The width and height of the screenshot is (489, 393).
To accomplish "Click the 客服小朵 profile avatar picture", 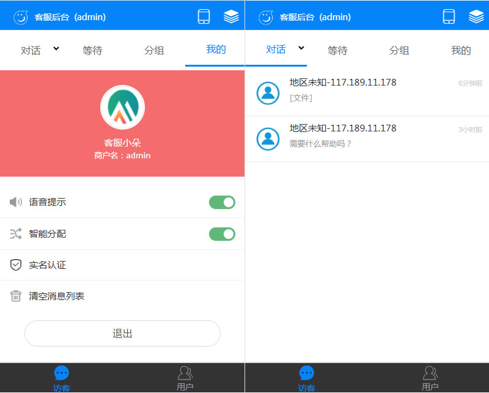I will tap(122, 108).
